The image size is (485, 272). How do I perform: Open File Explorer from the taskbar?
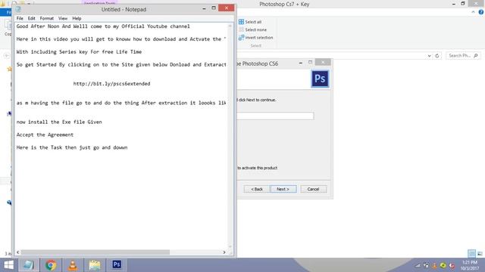click(95, 265)
